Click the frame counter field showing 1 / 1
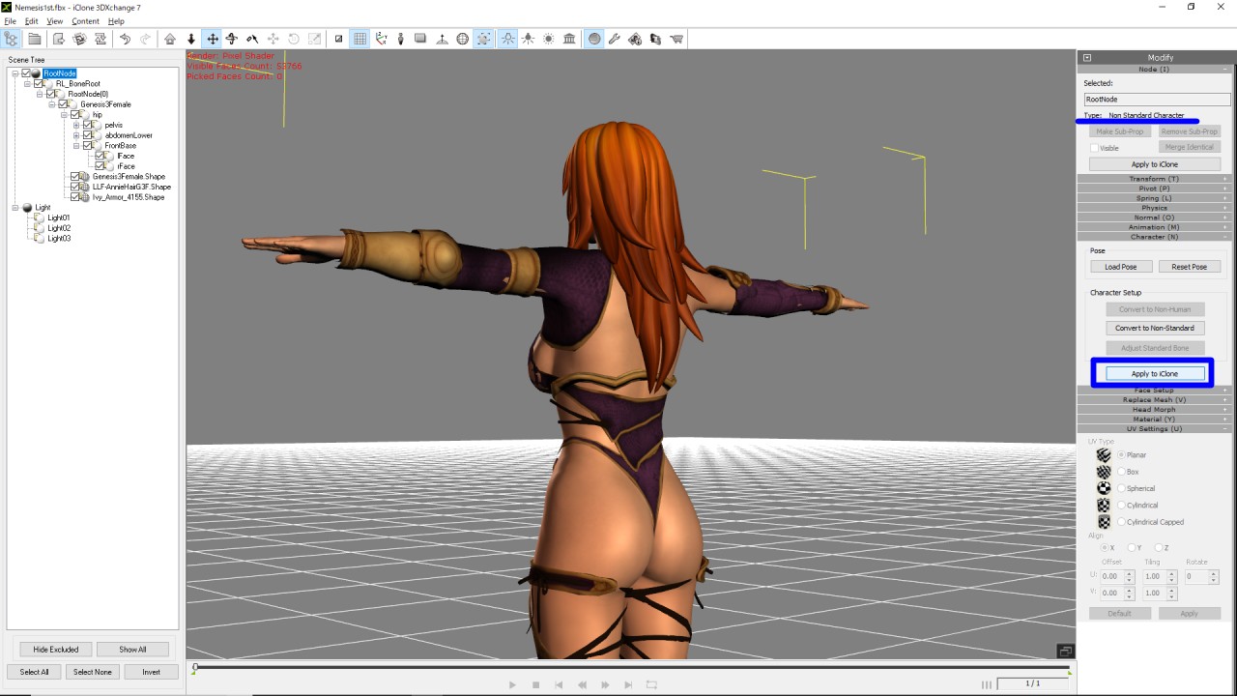 pos(1033,683)
